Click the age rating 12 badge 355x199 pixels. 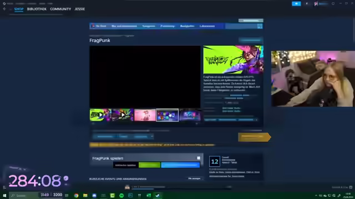click(215, 161)
